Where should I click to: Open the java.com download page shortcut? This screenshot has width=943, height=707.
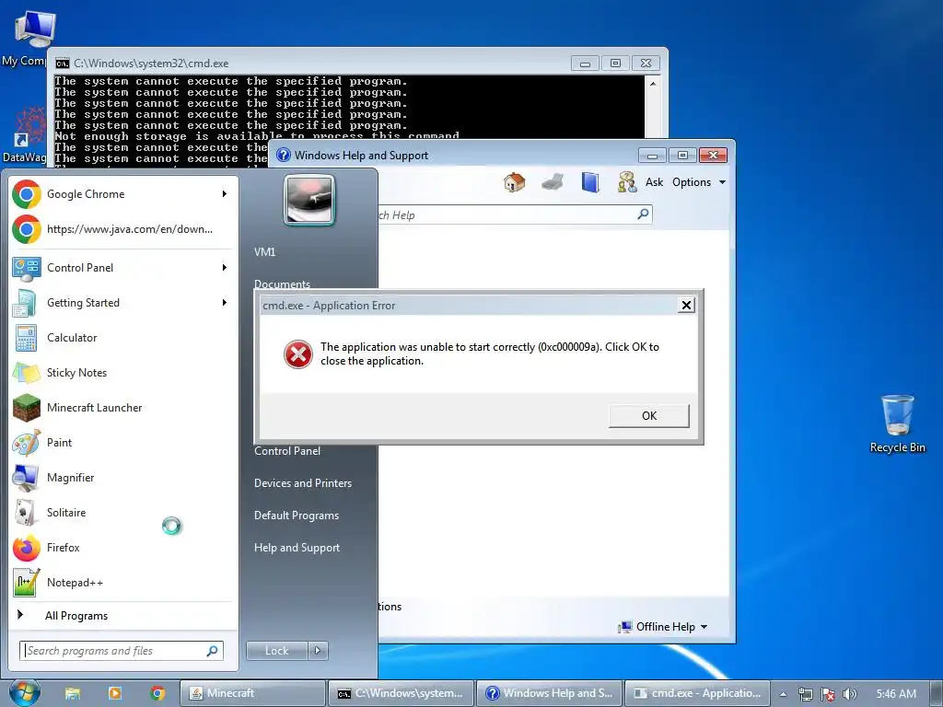(123, 229)
